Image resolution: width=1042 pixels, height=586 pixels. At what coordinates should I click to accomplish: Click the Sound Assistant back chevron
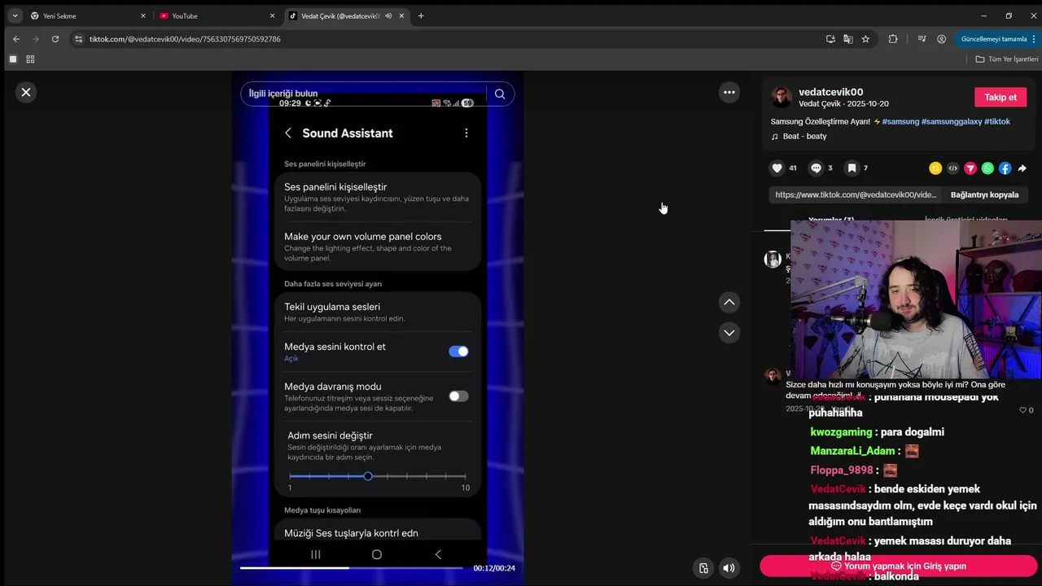click(x=288, y=133)
